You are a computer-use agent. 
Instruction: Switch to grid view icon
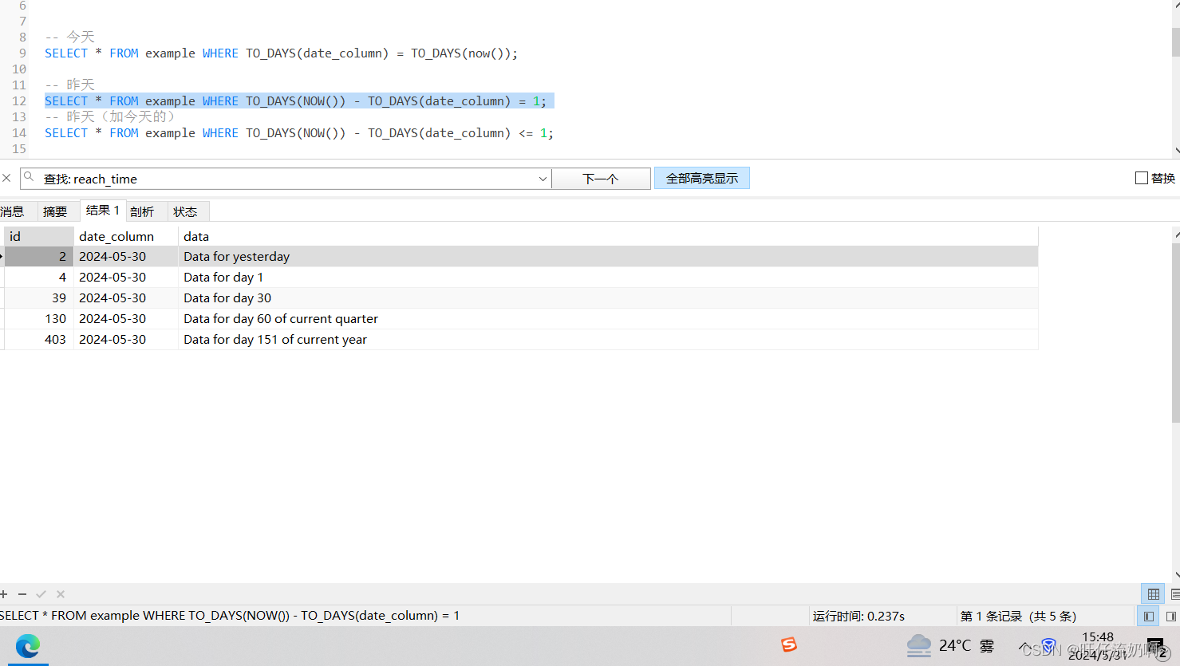coord(1154,594)
